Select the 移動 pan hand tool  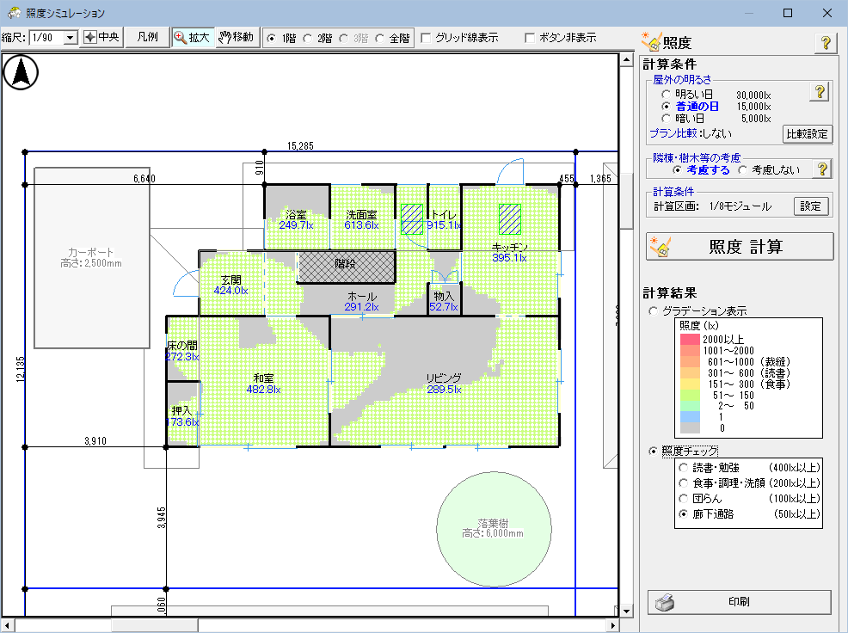[x=237, y=37]
